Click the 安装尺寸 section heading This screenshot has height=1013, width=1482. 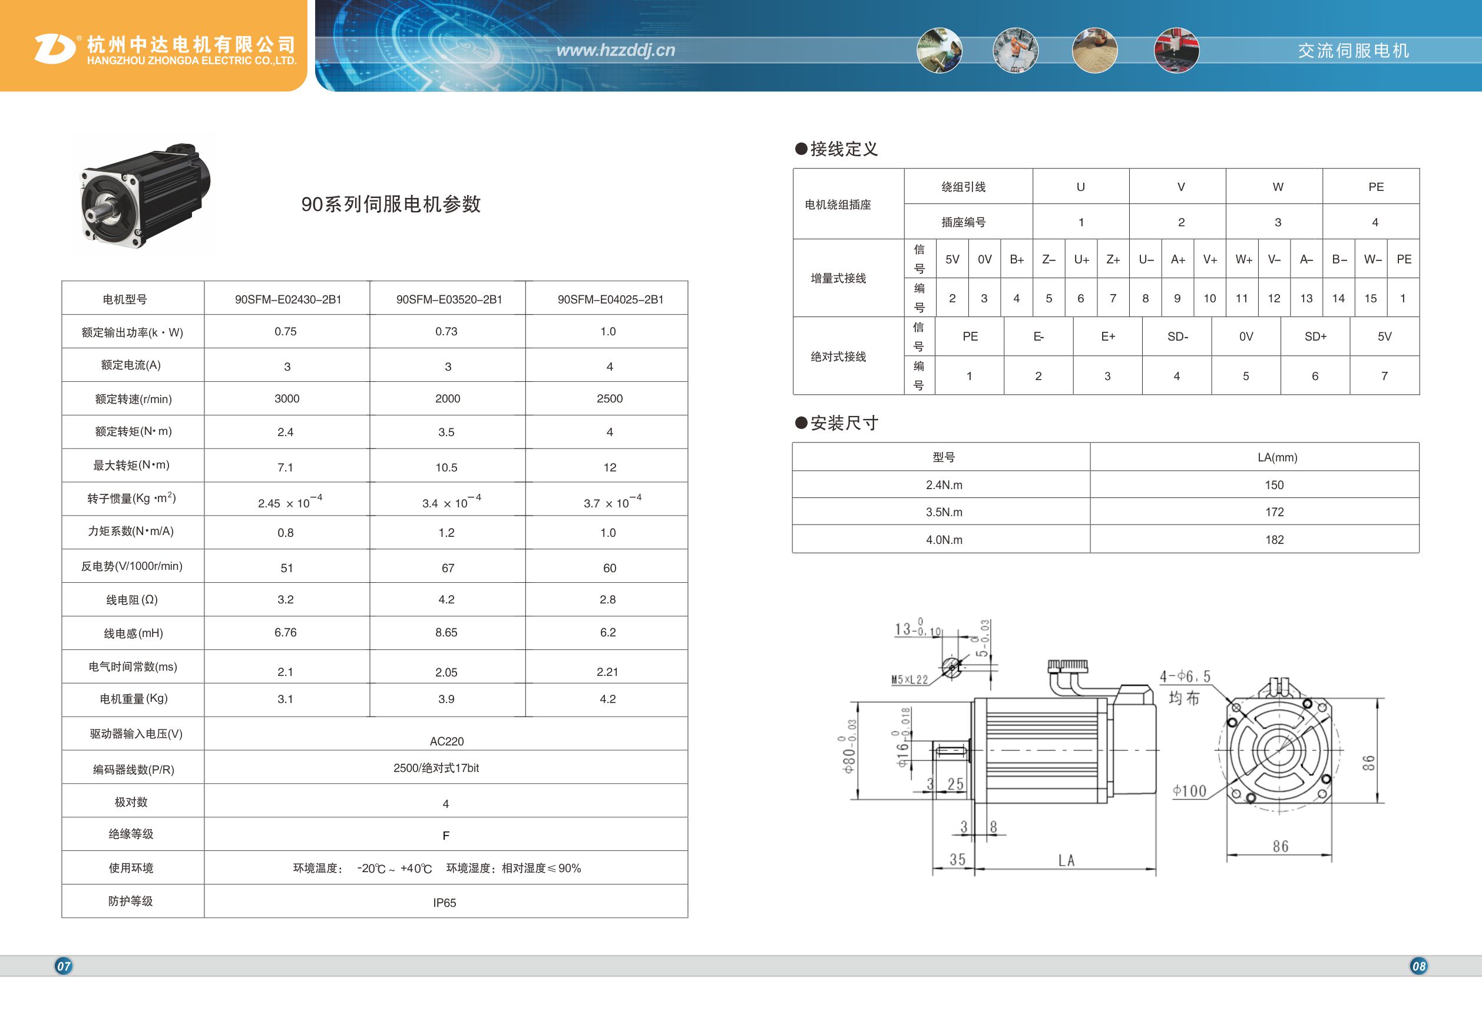(x=836, y=423)
